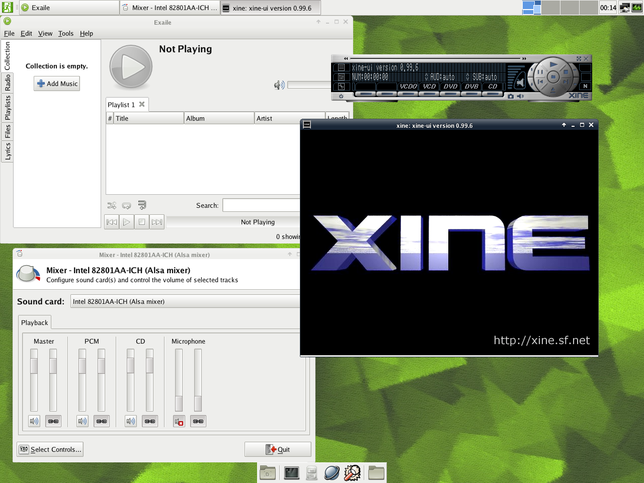Open the web browser globe dock icon
The width and height of the screenshot is (644, 483).
pyautogui.click(x=332, y=473)
